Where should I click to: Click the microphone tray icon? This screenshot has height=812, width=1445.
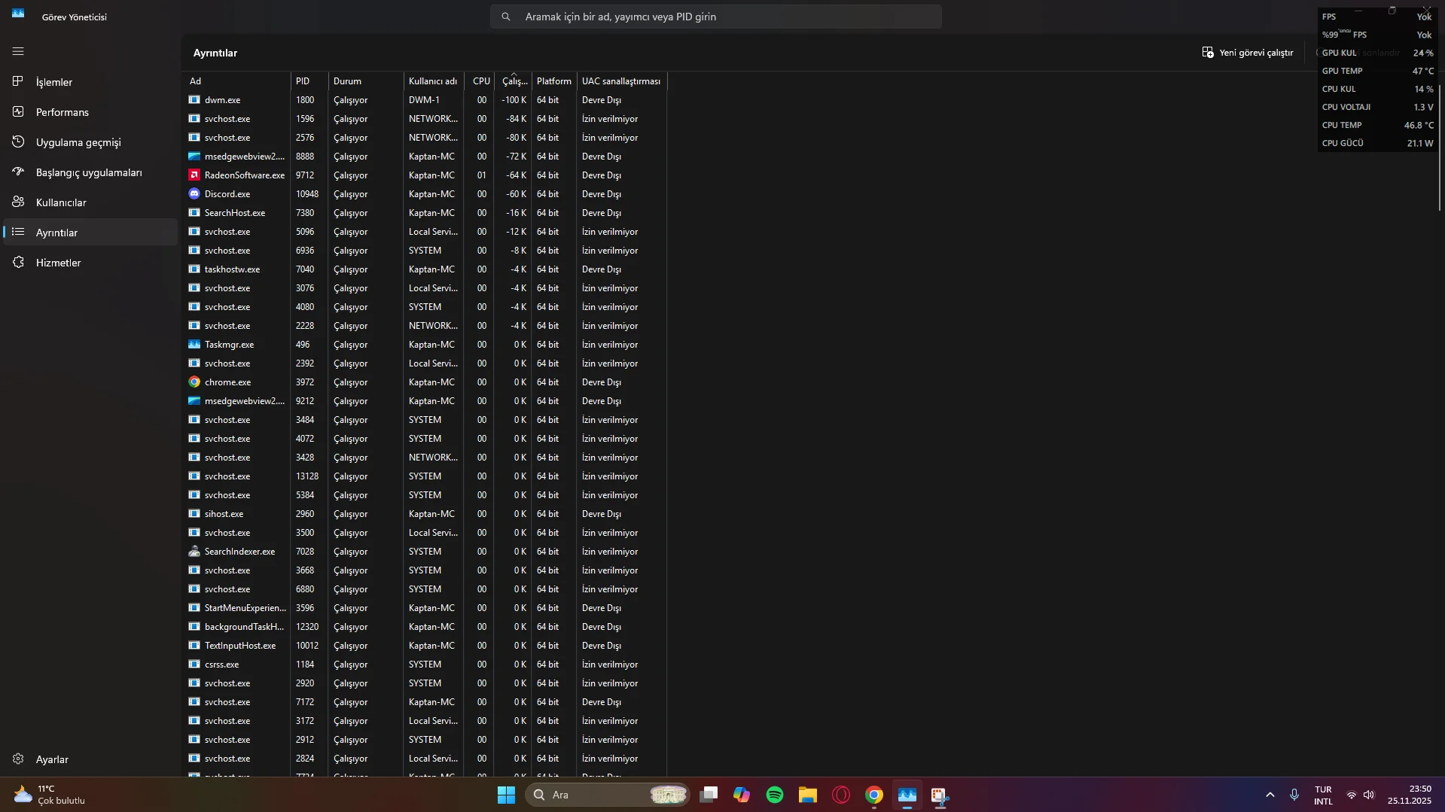click(x=1294, y=795)
